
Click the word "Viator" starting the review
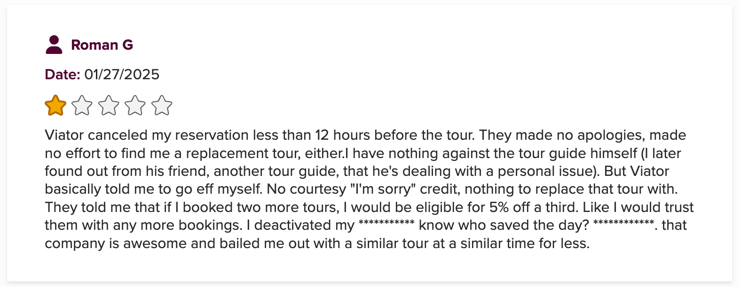pyautogui.click(x=64, y=135)
